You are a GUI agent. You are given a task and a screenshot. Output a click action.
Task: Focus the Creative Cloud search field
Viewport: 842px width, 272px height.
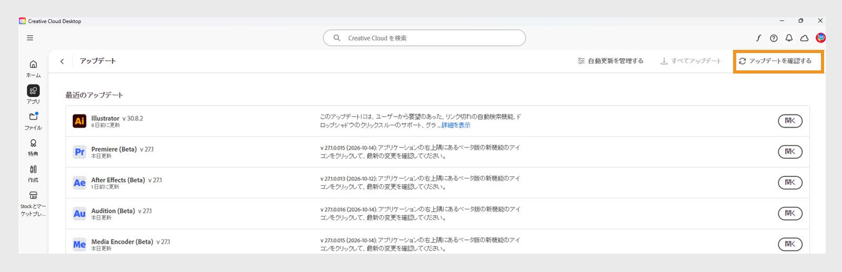click(424, 38)
